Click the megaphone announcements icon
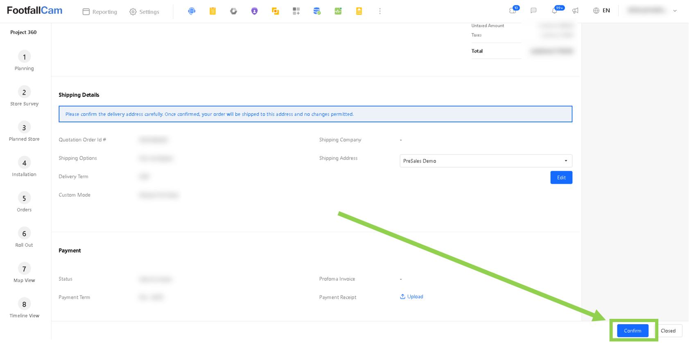The height and width of the screenshot is (343, 689). click(x=575, y=11)
